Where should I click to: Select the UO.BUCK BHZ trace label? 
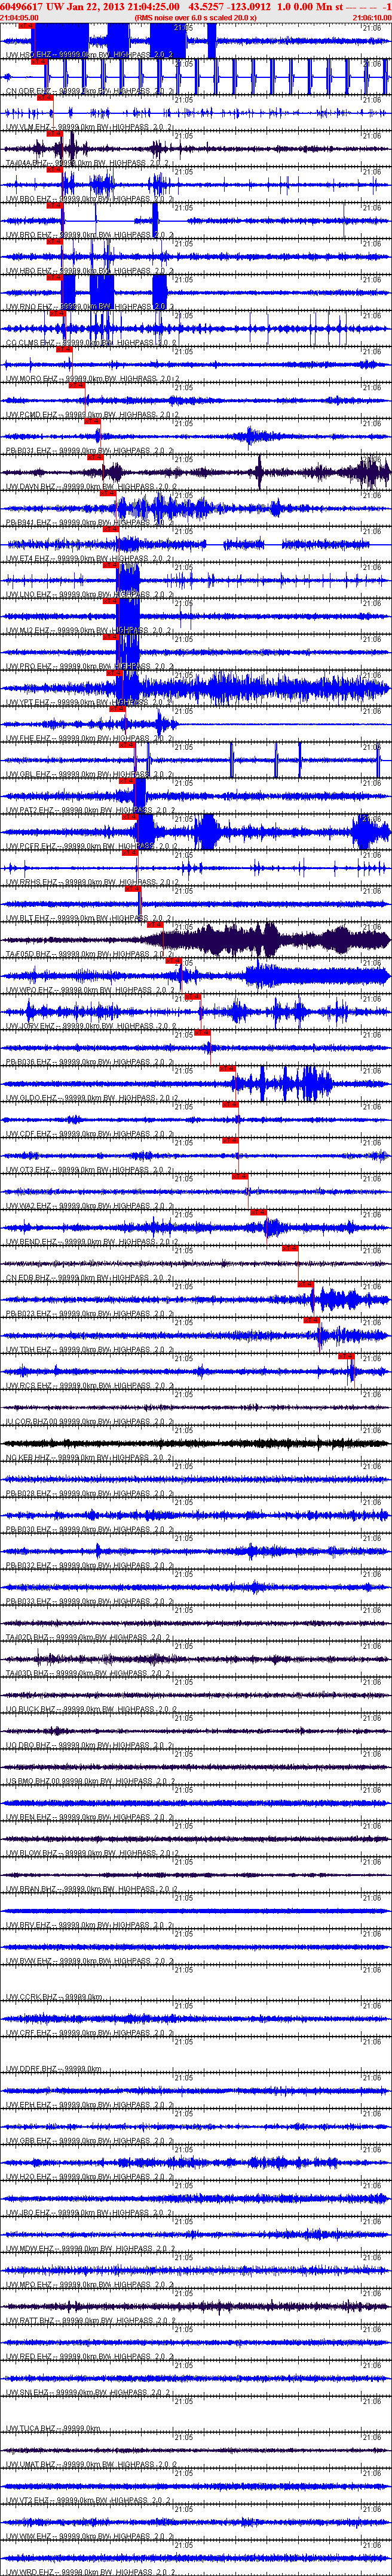tap(92, 1711)
